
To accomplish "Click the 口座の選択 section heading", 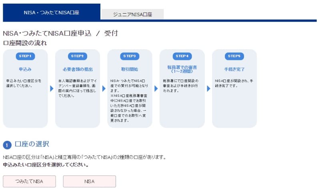I will pos(32,144).
